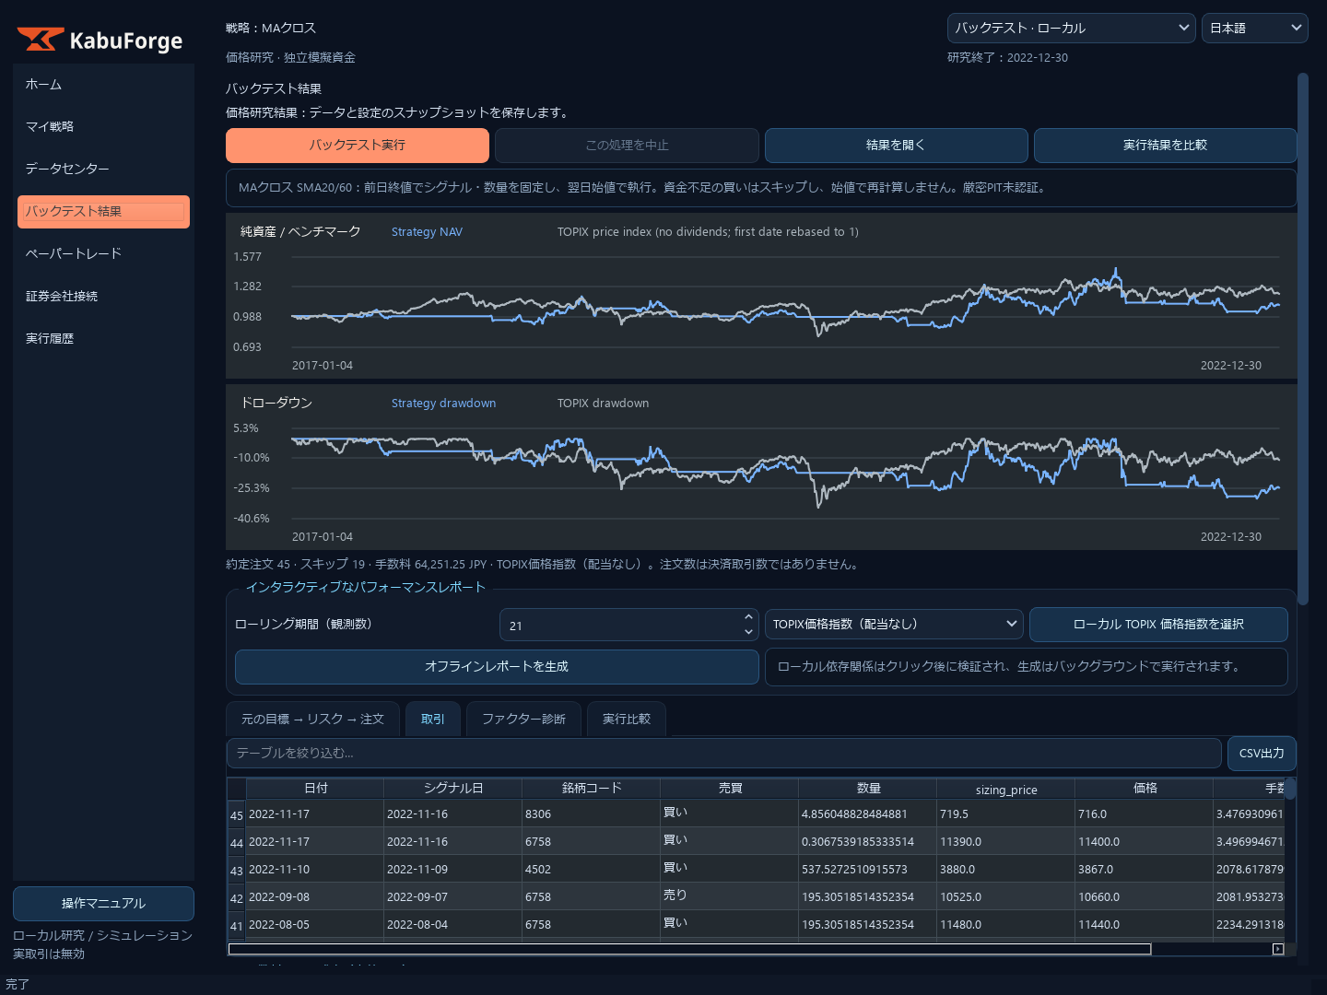Click 実行結果を比較 button
1327x995 pixels.
(1165, 146)
